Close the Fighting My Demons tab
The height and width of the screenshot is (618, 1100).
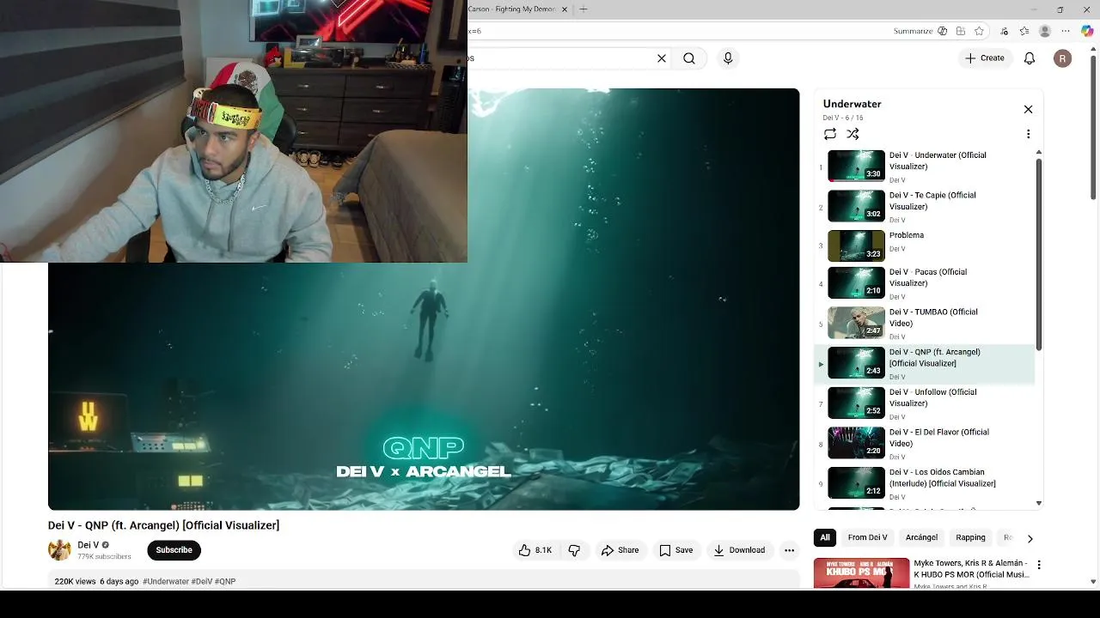coord(565,9)
